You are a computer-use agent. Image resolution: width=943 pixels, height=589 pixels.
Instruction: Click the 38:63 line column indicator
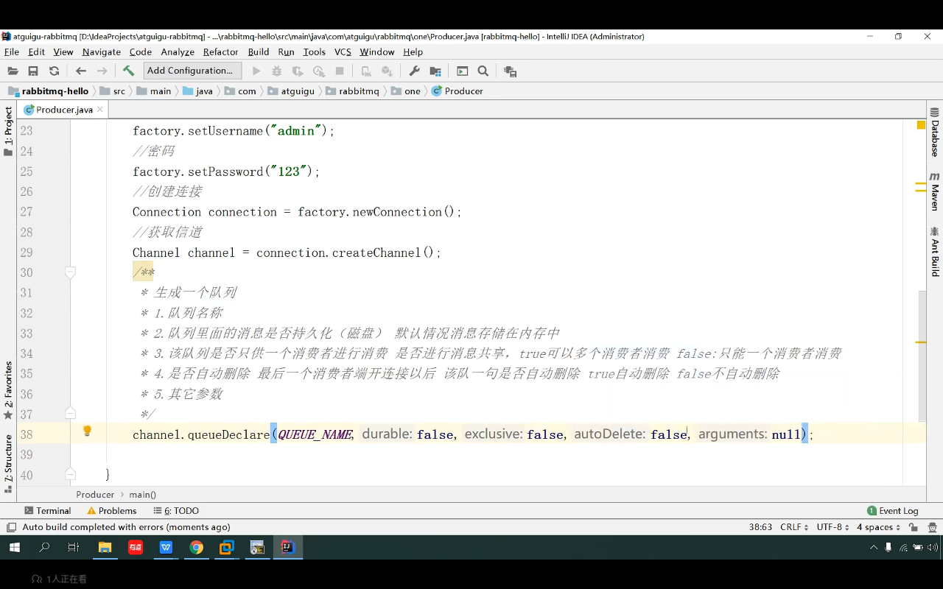point(760,527)
